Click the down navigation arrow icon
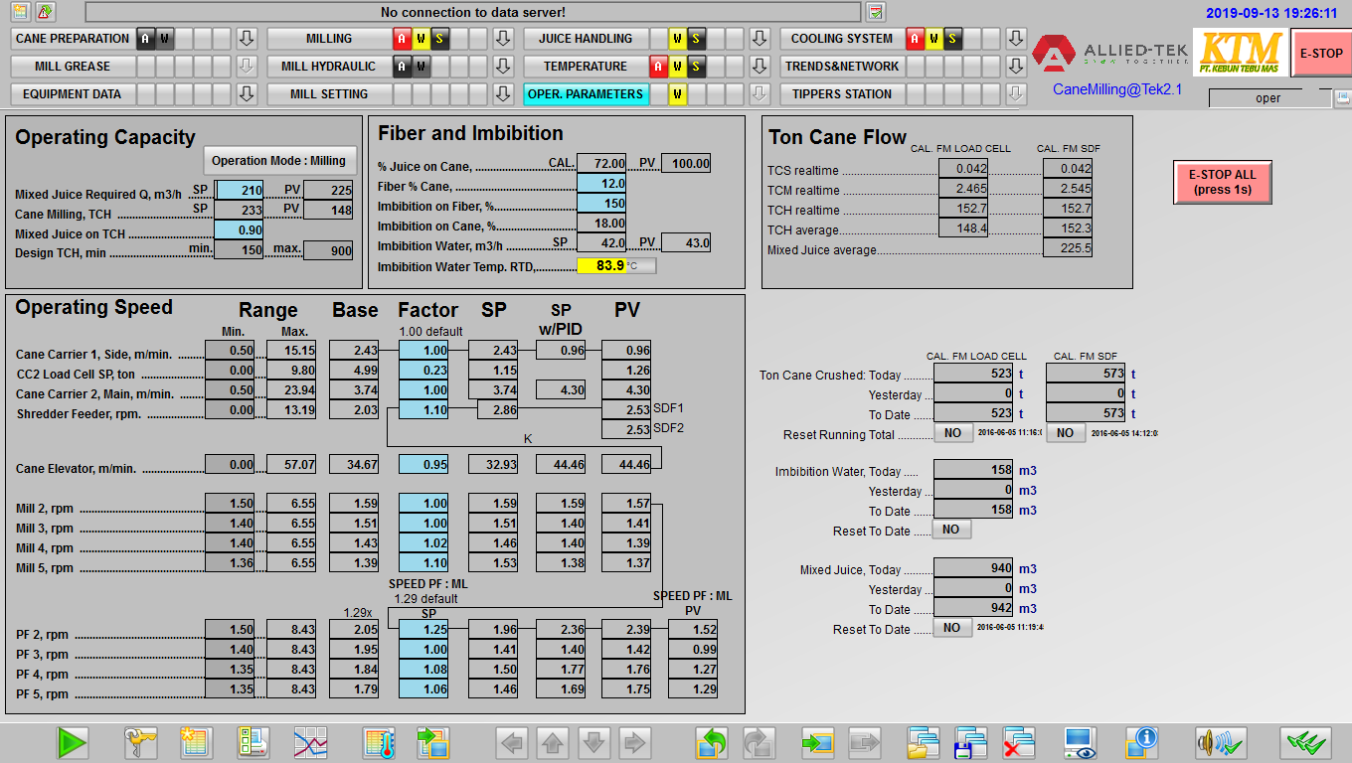1352x763 pixels. point(593,742)
